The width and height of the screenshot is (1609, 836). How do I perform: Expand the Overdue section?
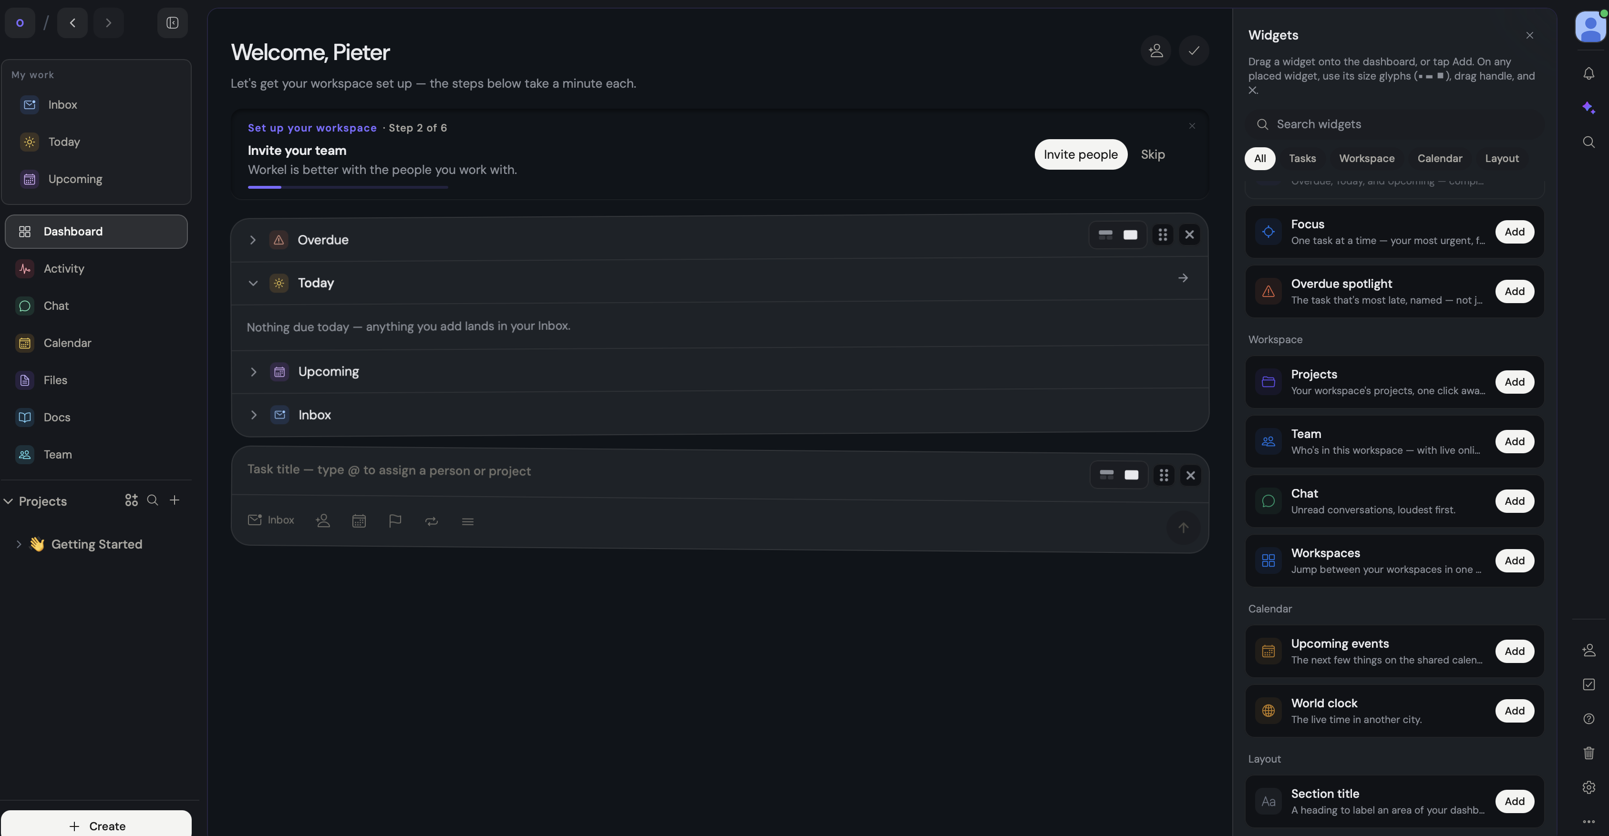253,240
